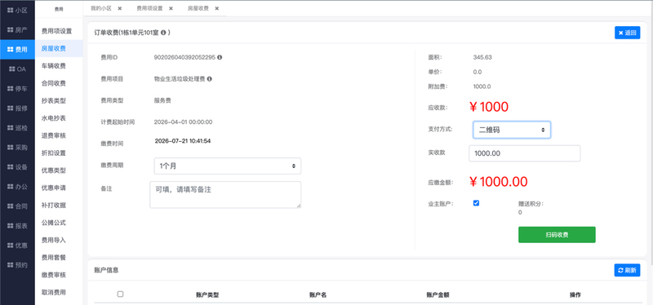Click the 账户类型 column header

207,294
